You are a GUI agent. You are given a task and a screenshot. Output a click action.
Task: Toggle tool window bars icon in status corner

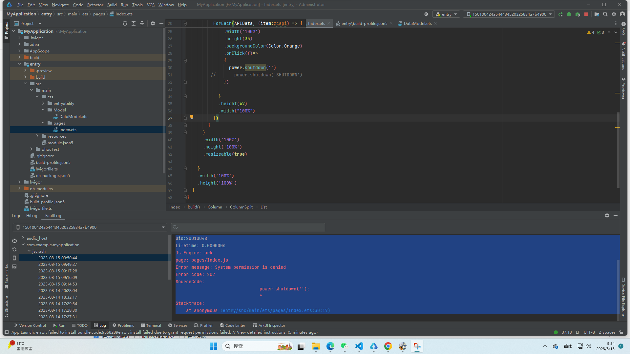click(6, 332)
